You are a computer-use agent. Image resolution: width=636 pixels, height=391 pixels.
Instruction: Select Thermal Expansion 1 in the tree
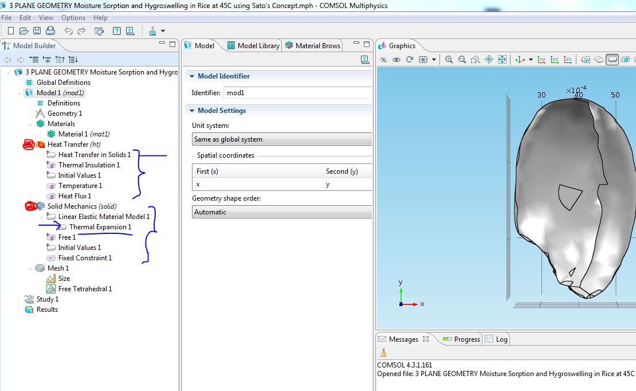coord(100,227)
